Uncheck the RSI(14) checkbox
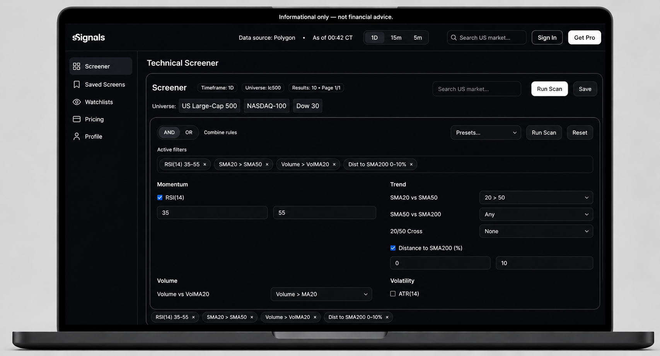 [160, 198]
